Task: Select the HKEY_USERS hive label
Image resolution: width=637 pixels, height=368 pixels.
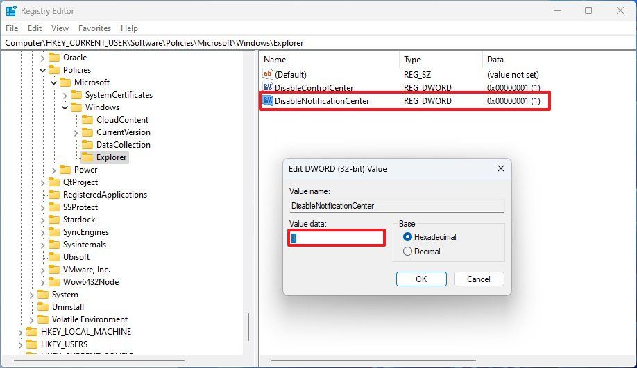Action: [x=65, y=344]
